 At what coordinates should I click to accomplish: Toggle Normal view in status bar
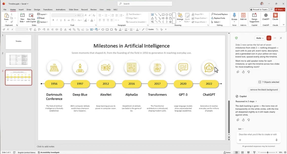point(237,152)
